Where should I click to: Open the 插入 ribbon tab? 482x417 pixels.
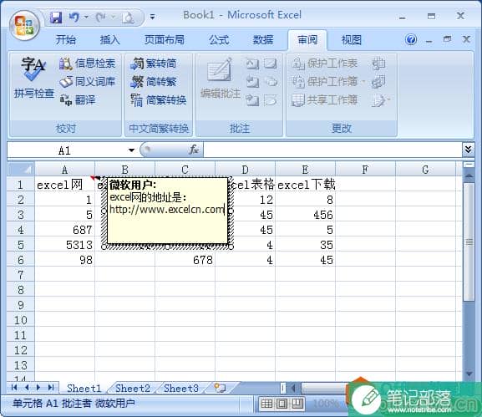pyautogui.click(x=109, y=39)
